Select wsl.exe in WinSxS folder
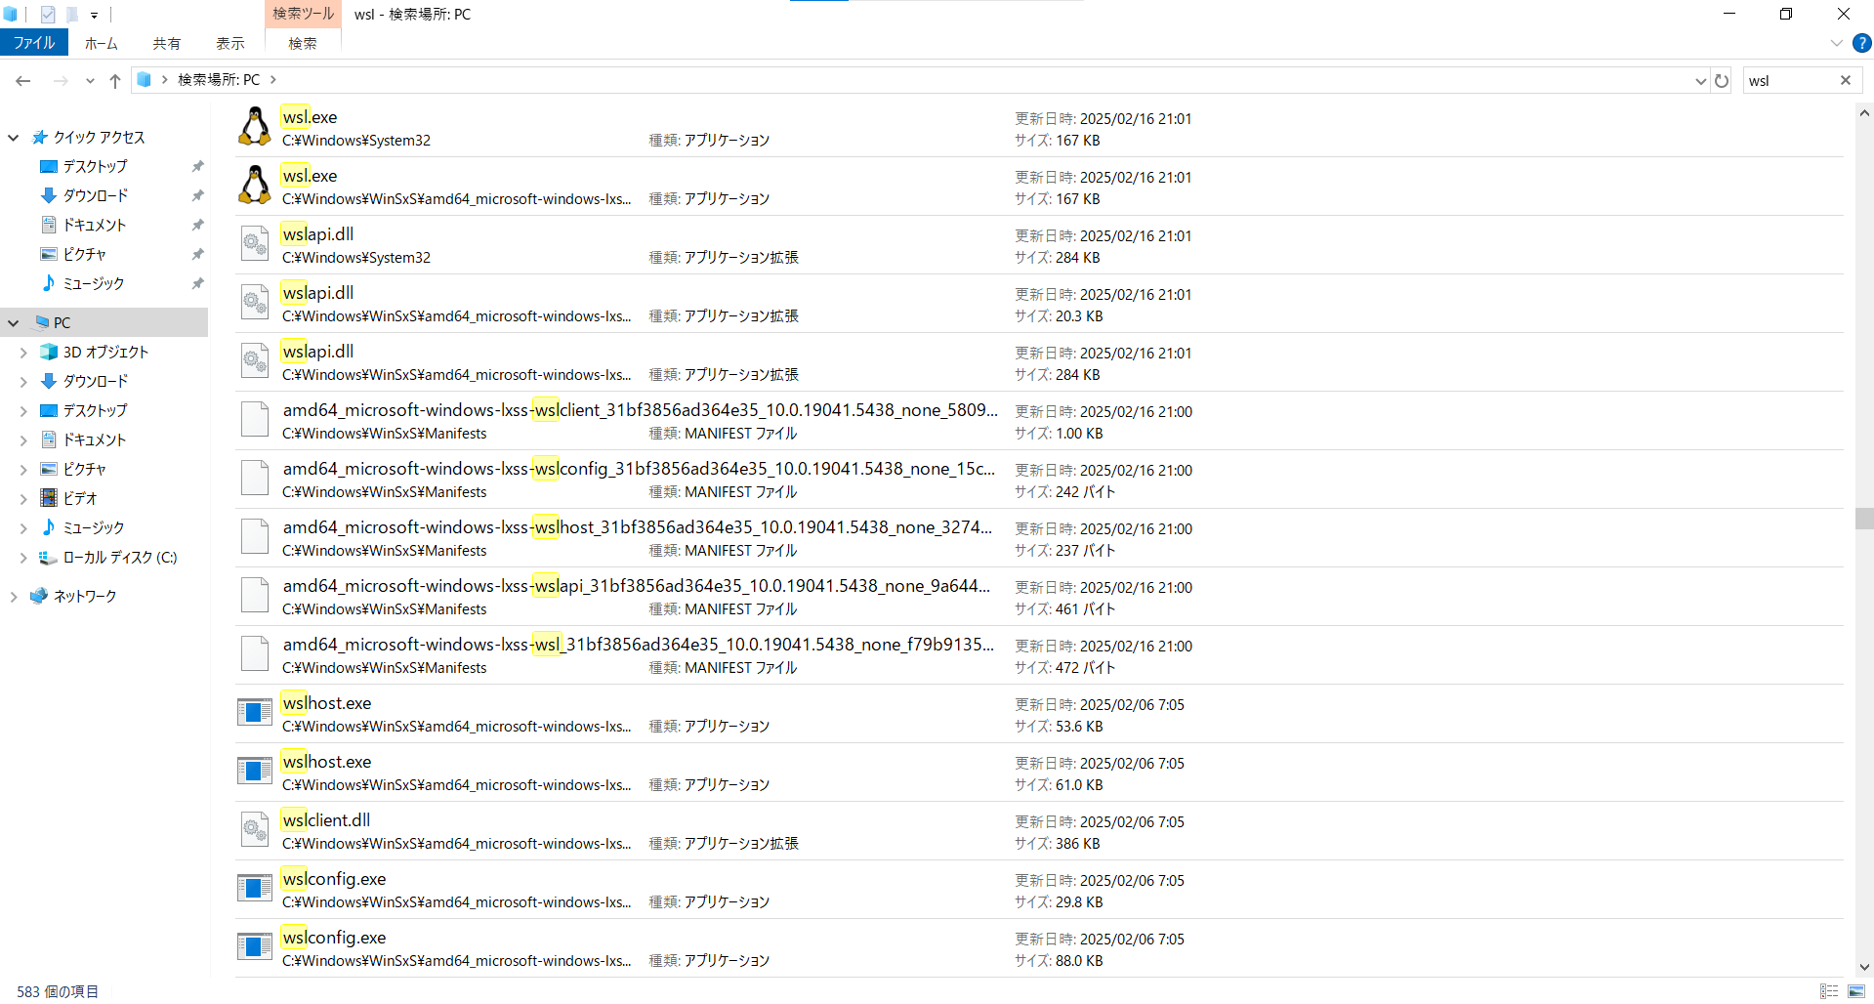 (x=1039, y=186)
